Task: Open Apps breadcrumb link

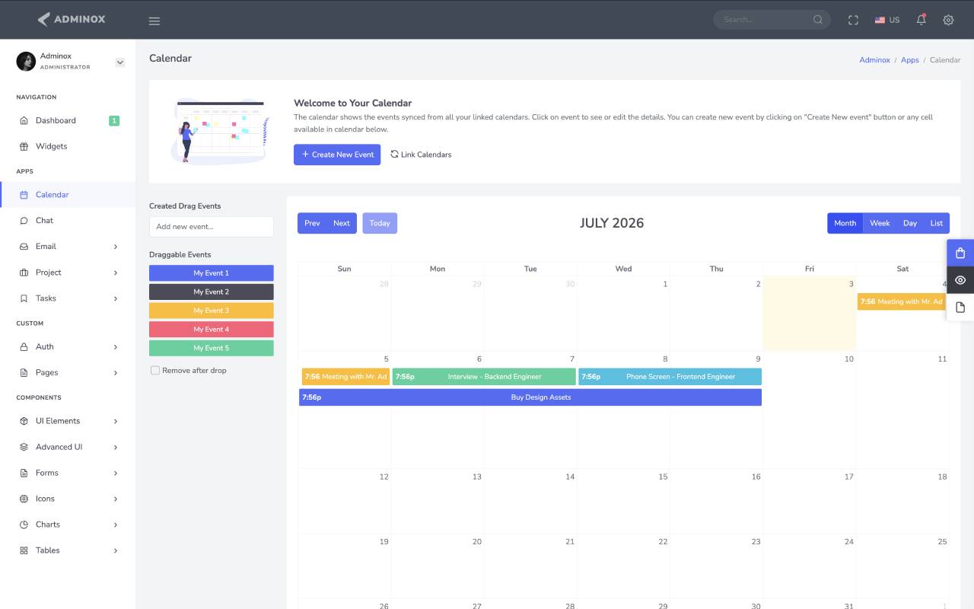Action: coord(910,59)
